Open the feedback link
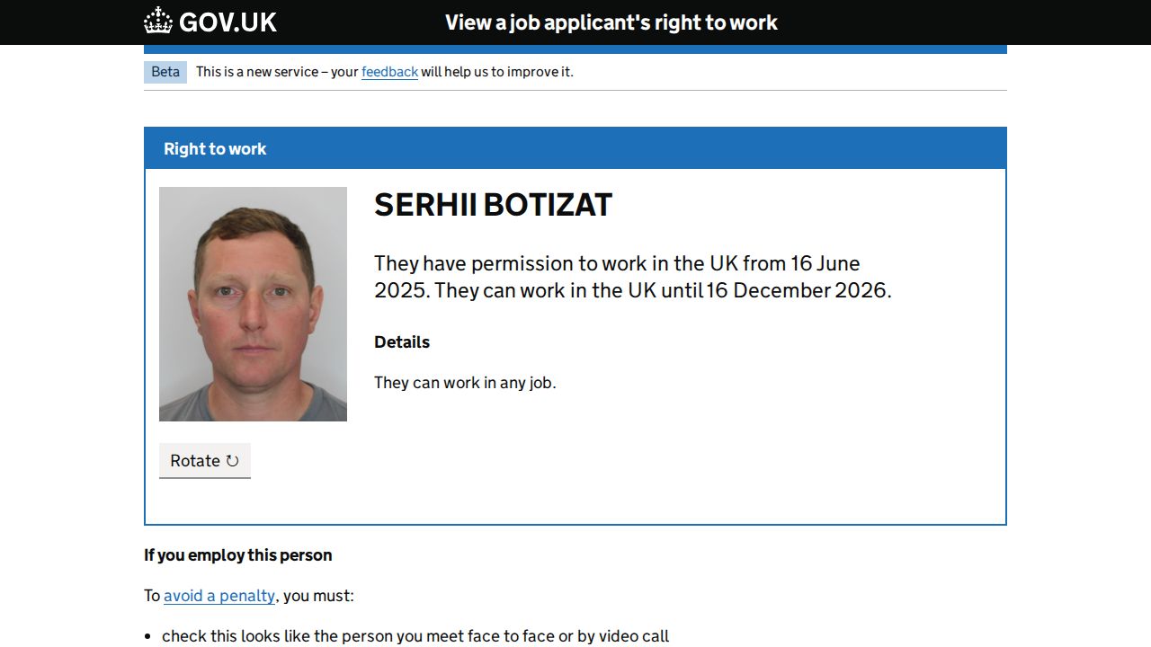 389,72
